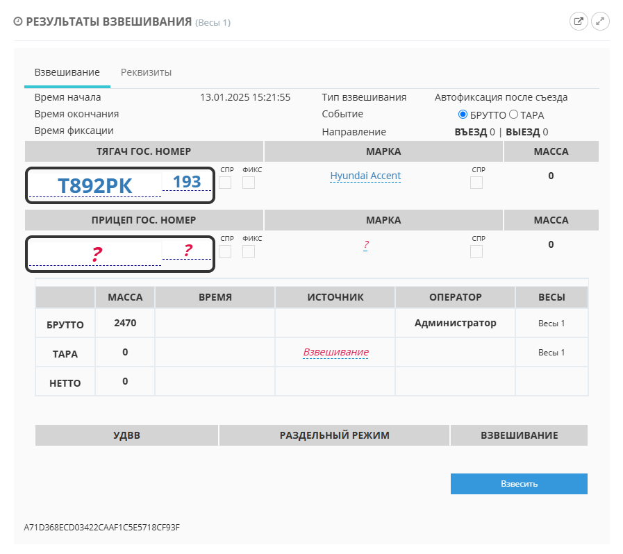This screenshot has height=554, width=623.
Task: Click the trailer brand question mark link
Action: 365,245
